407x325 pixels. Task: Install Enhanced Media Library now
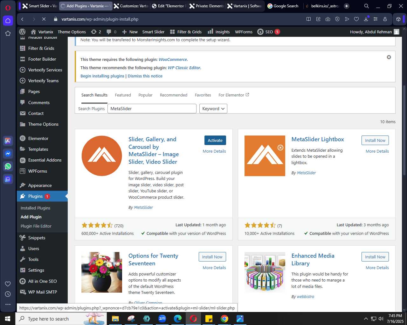pos(375,257)
